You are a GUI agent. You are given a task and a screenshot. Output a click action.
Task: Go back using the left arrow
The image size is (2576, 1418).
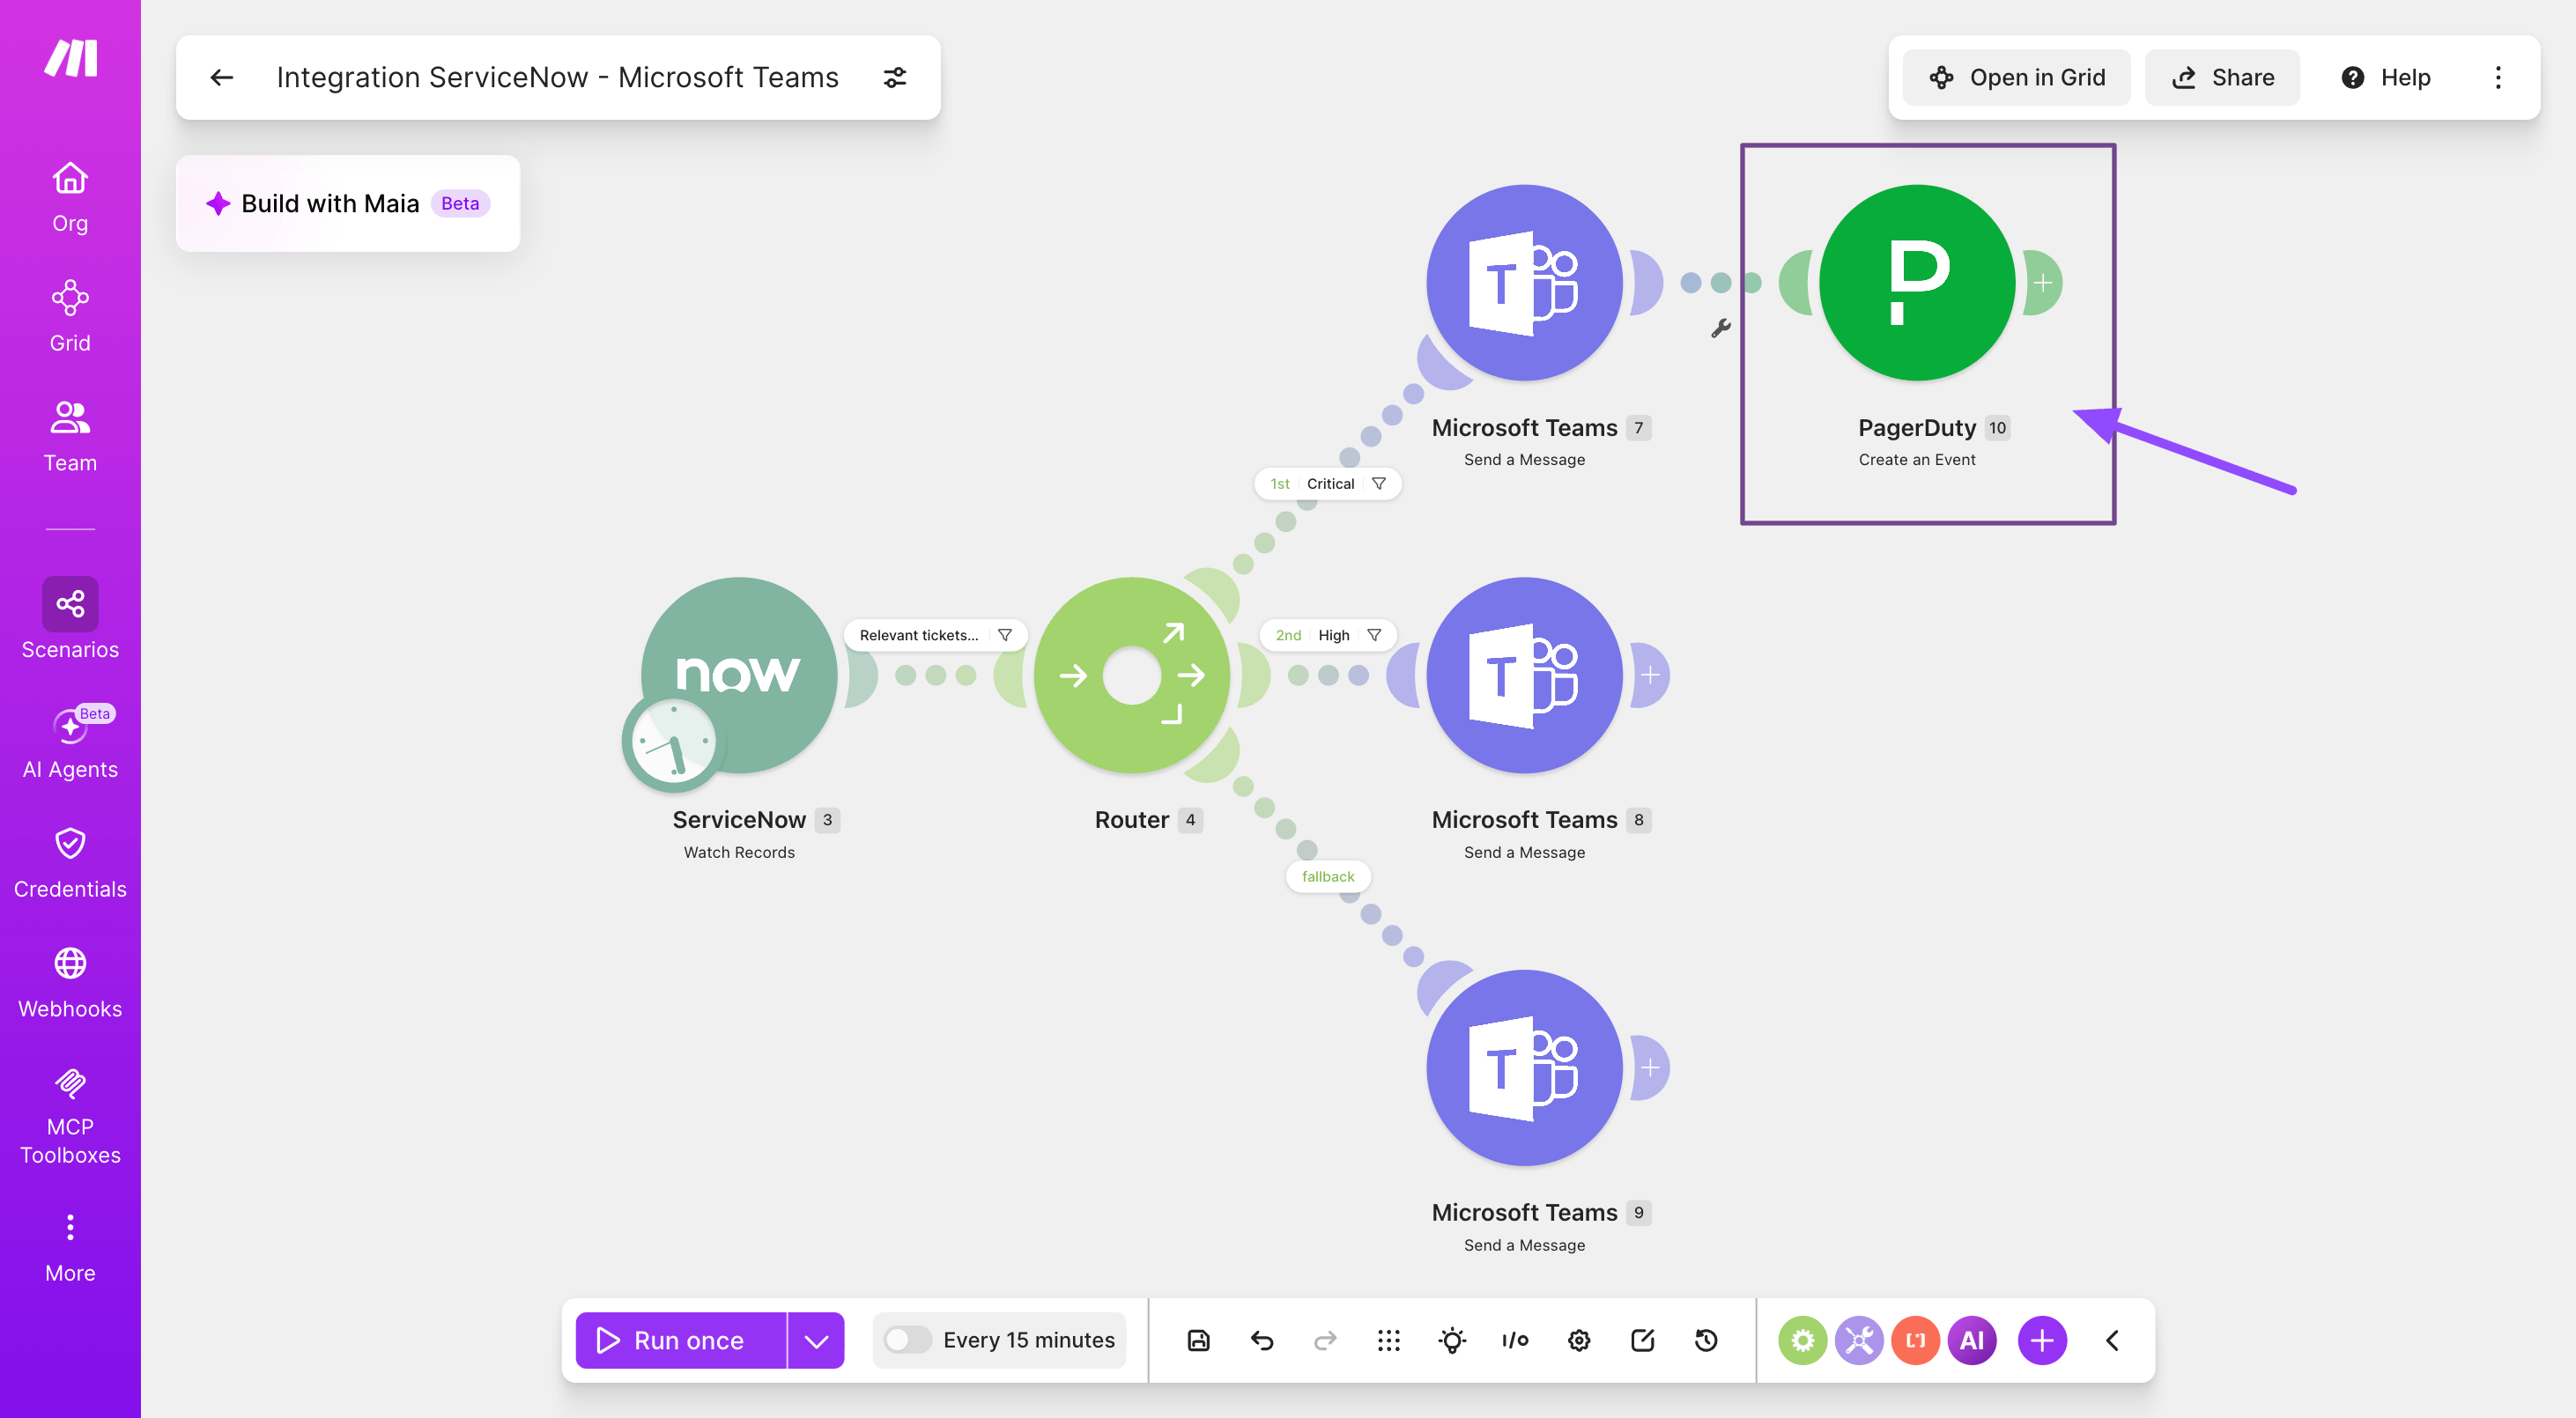222,77
